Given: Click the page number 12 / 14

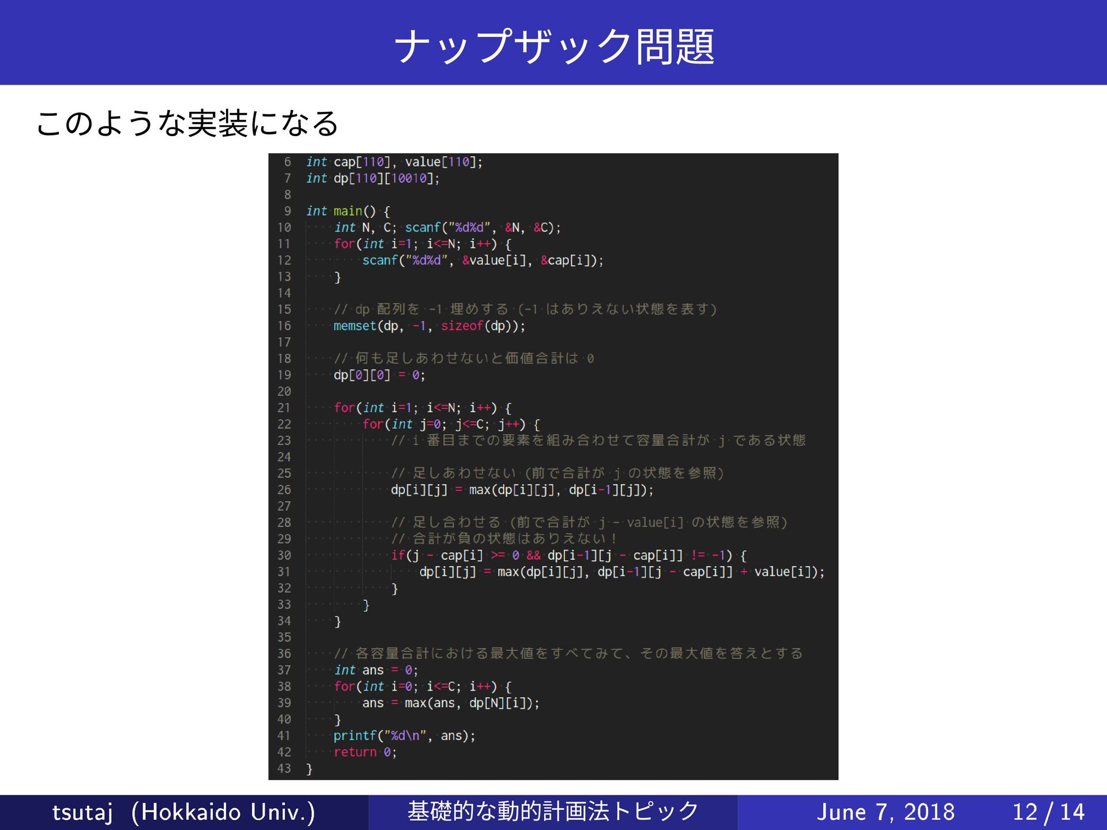Looking at the screenshot, I should (x=1048, y=812).
